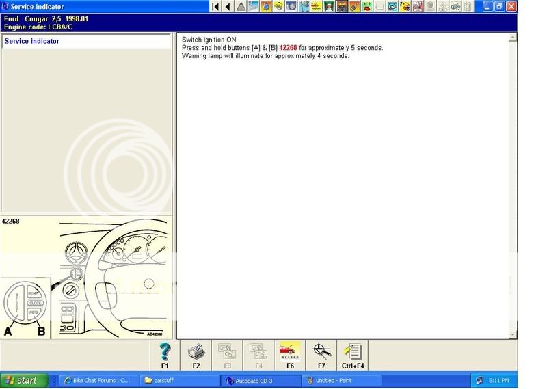The height and width of the screenshot is (389, 547).
Task: Switch to Bike Chat Forums taskbar window
Action: (98, 381)
